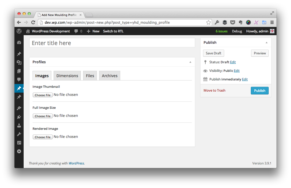Image resolution: width=291 pixels, height=188 pixels.
Task: Edit the Visibility setting link
Action: click(237, 71)
